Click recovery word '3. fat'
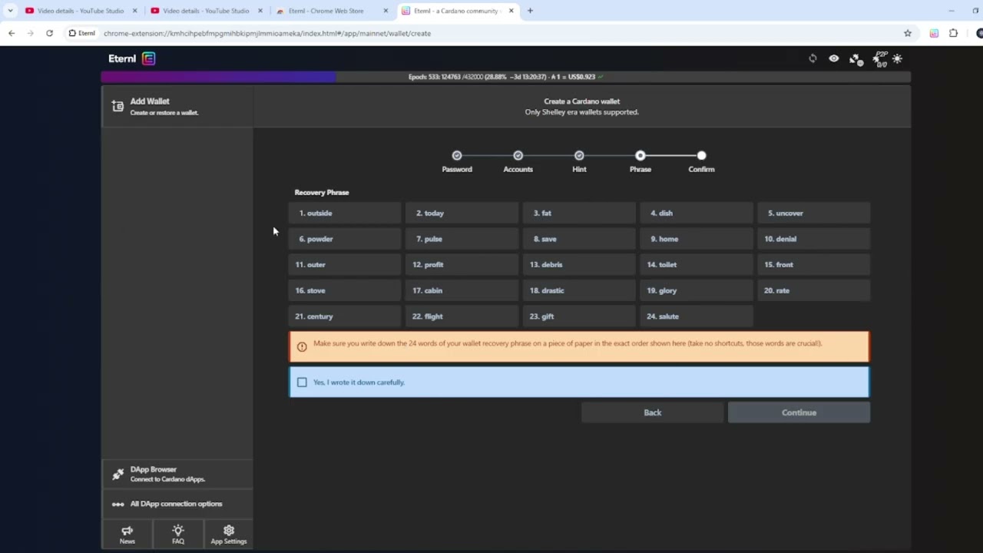 tap(579, 213)
